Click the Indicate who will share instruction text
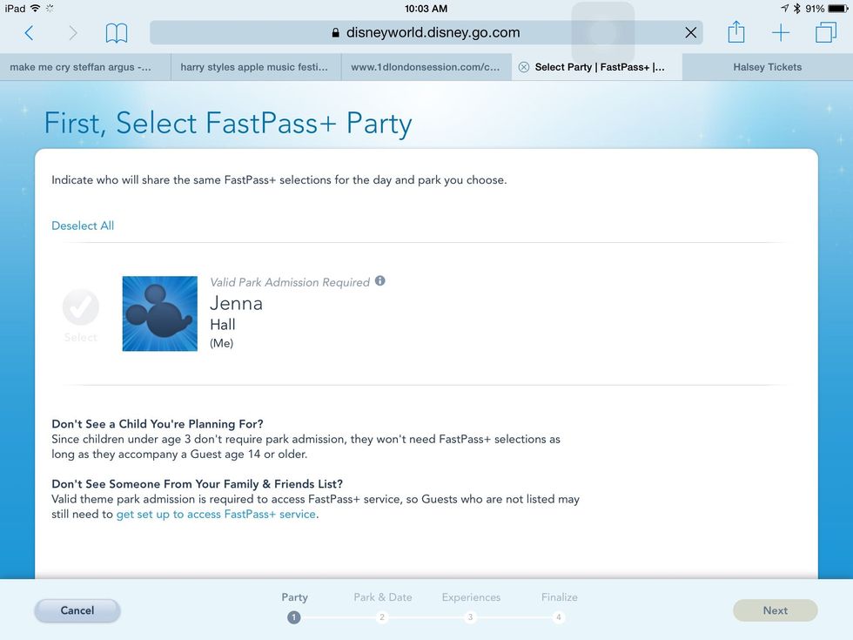Screen dimensions: 853x640 (279, 180)
